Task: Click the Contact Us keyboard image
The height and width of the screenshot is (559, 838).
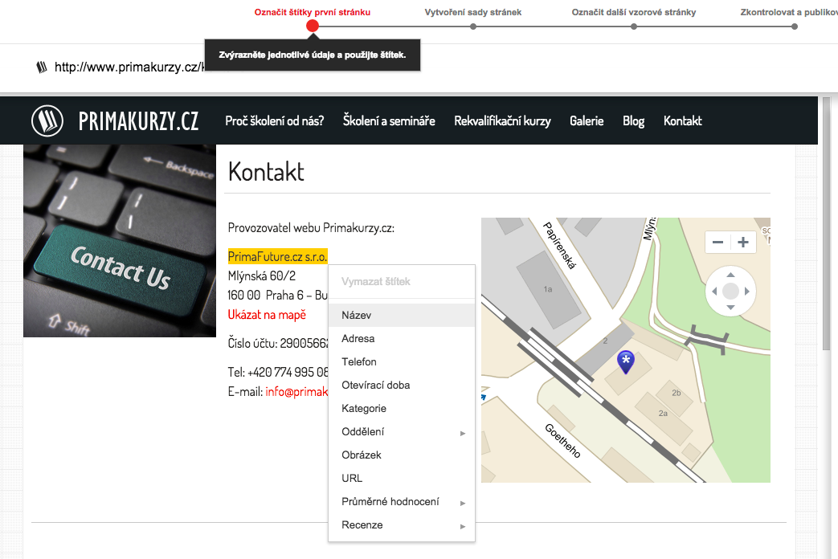Action: point(120,240)
